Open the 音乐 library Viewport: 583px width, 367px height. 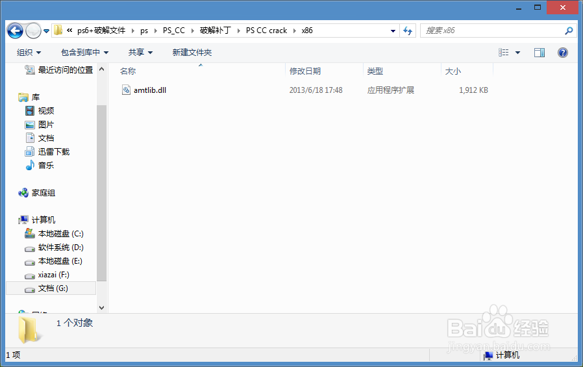[x=46, y=165]
